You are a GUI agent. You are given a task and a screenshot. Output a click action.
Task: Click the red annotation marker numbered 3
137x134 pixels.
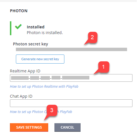coord(52,110)
